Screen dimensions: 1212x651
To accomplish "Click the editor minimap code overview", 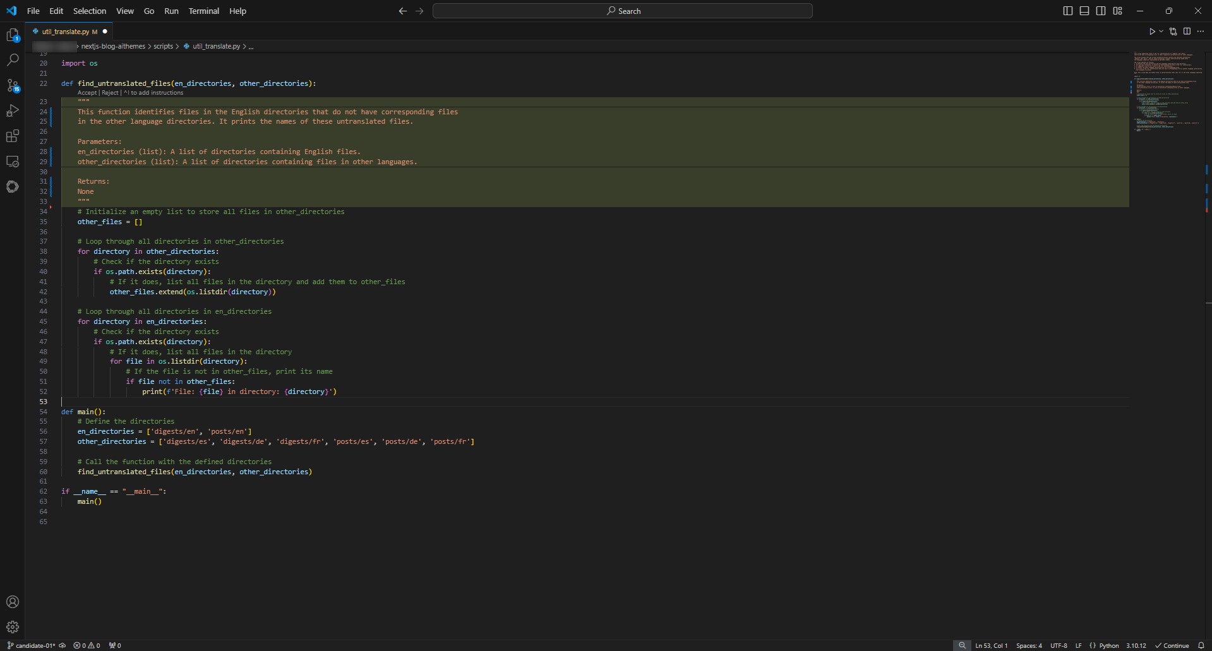I will tap(1167, 92).
